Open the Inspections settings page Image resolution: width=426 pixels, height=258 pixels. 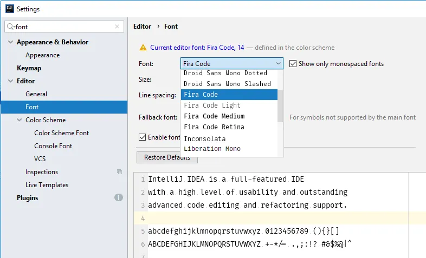[x=42, y=172]
